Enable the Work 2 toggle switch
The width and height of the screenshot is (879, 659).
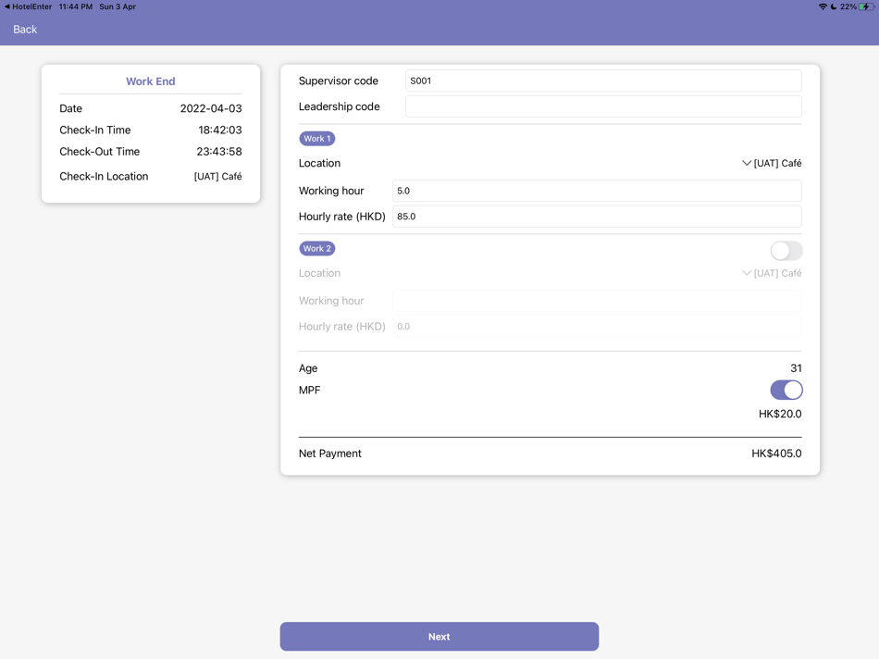point(786,251)
